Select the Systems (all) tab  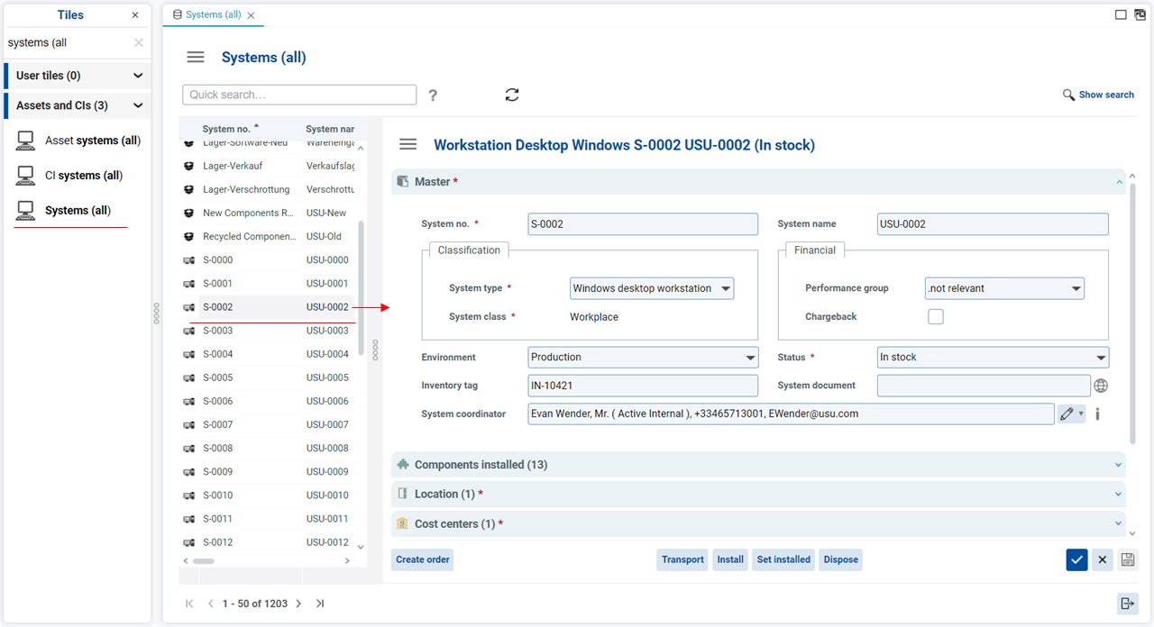coord(213,15)
